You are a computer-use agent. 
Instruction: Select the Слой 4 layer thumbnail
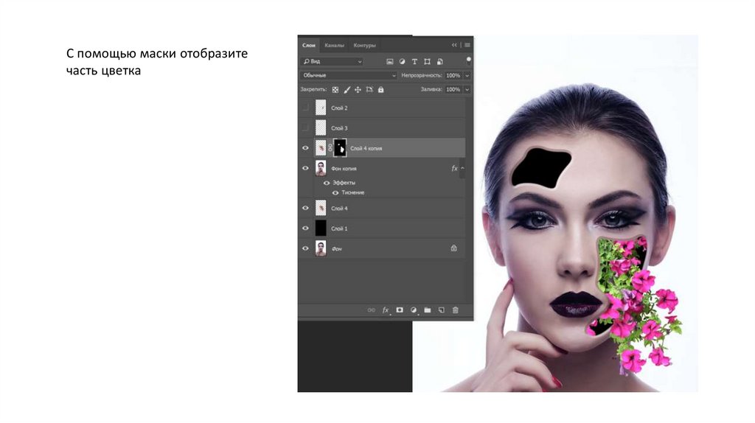click(x=321, y=209)
